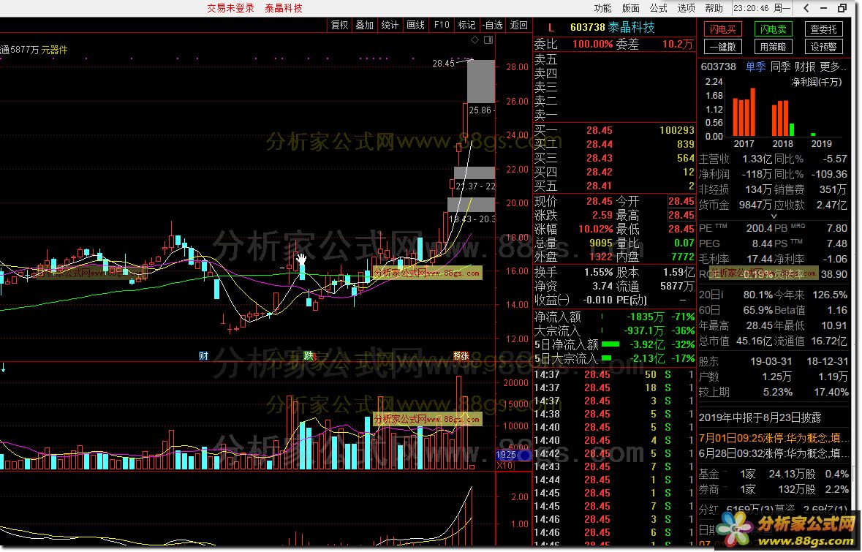862x552 pixels.
Task: Open the 选项 menu
Action: [686, 8]
